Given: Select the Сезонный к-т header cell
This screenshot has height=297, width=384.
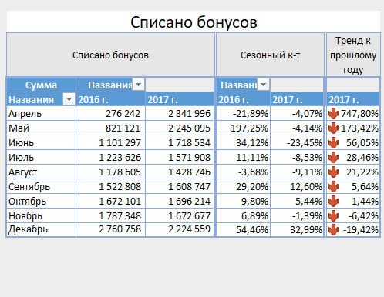Looking at the screenshot, I should [x=270, y=55].
